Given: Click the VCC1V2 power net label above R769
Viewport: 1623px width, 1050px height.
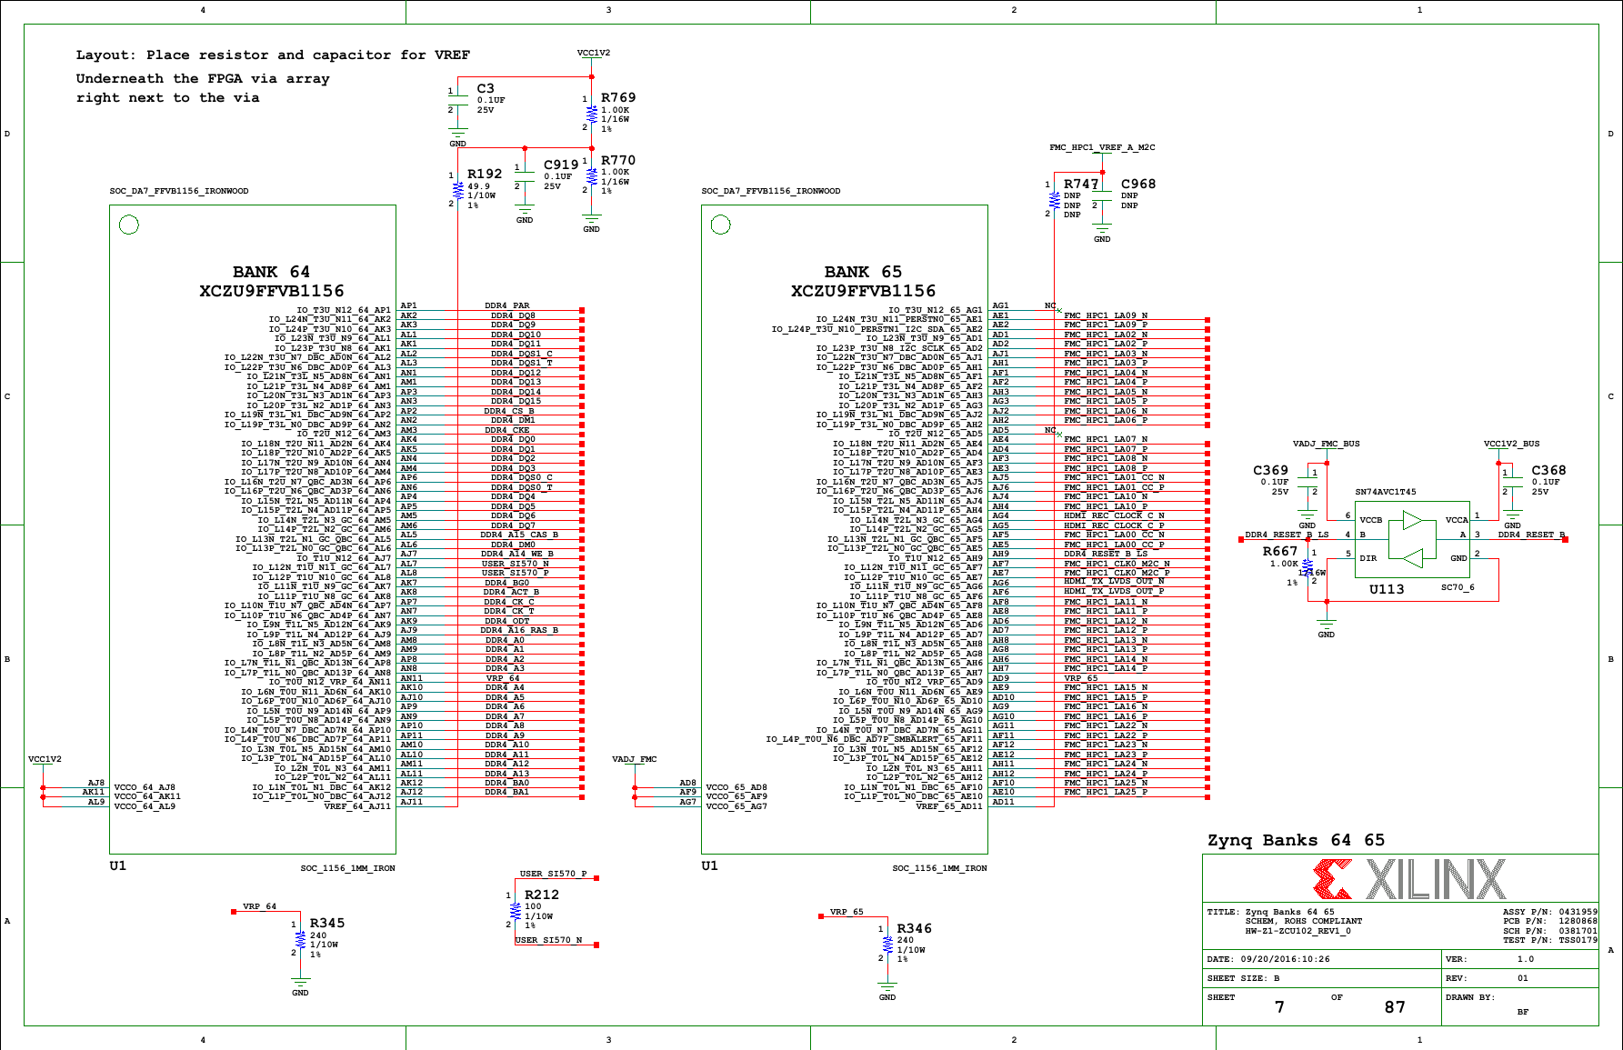Looking at the screenshot, I should 594,53.
